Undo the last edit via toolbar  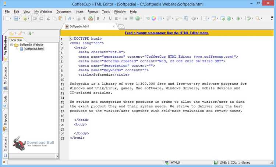point(35,18)
